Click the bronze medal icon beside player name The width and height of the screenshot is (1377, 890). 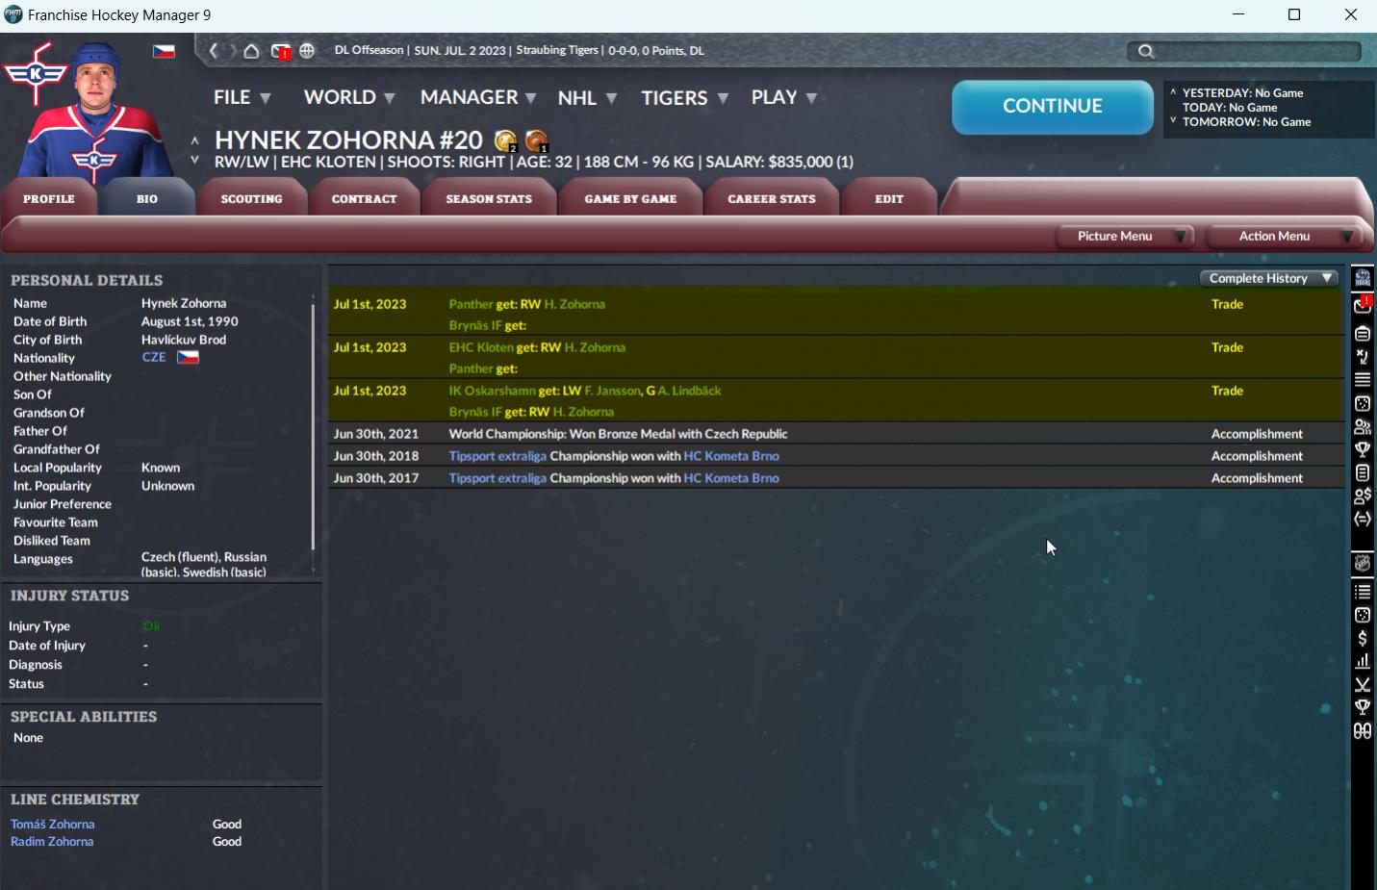pos(537,141)
